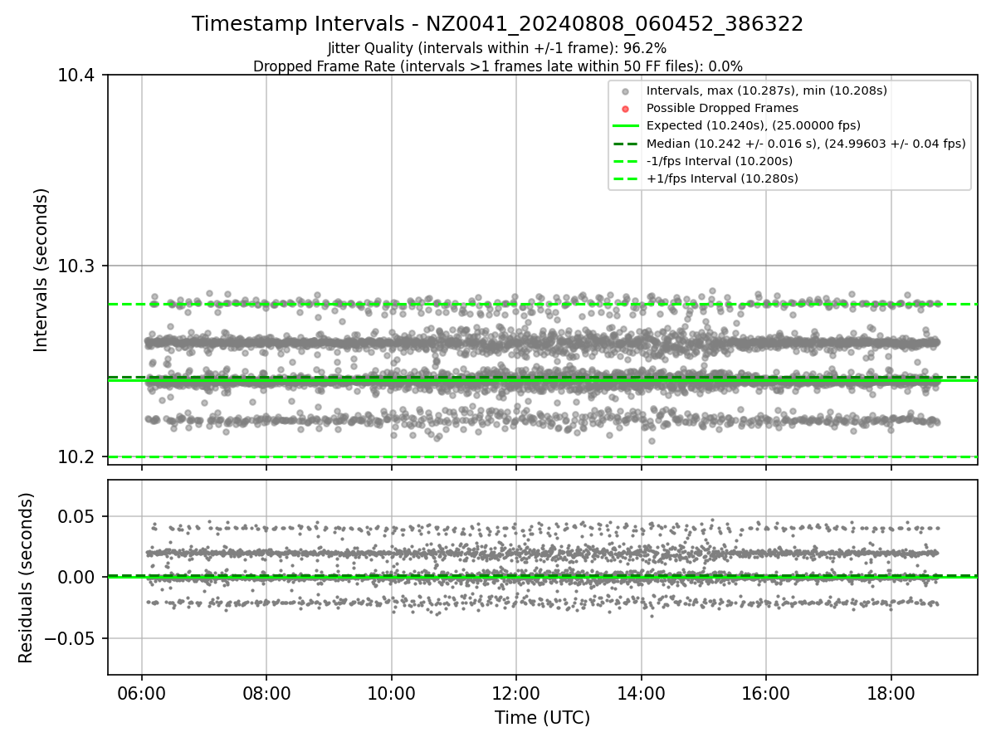This screenshot has width=996, height=747.
Task: Click the Expected (10.240s) legend line
Action: pyautogui.click(x=626, y=125)
